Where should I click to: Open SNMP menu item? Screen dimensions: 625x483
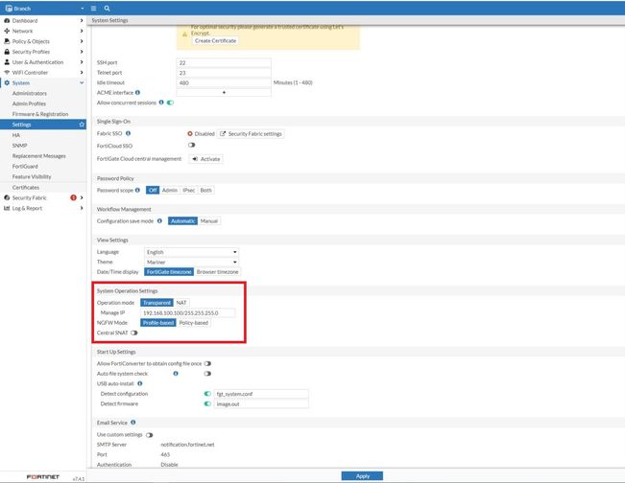(x=19, y=146)
